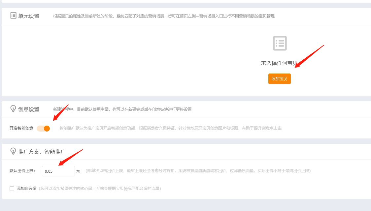This screenshot has height=211, width=371.
Task: Click the 添加自选词 label text
Action: pos(26,189)
